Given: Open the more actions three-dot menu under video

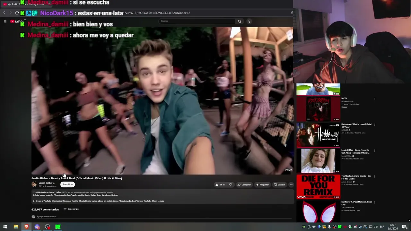Looking at the screenshot, I should point(291,185).
